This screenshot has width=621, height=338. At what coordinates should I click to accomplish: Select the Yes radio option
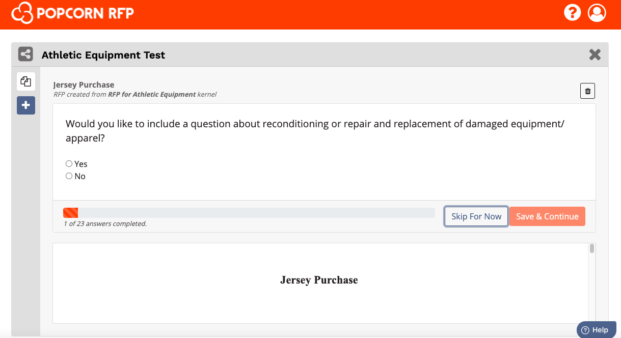click(69, 164)
